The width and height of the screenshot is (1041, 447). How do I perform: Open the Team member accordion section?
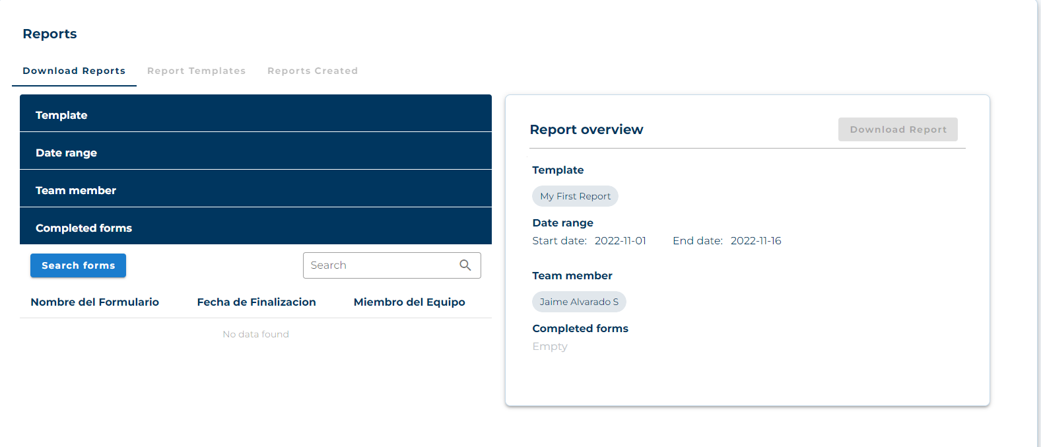click(x=255, y=189)
